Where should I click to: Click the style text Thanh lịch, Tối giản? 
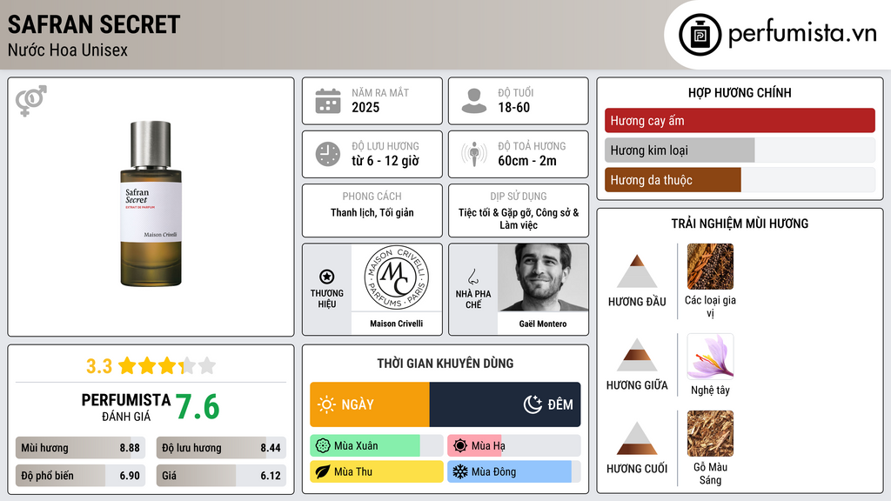372,212
